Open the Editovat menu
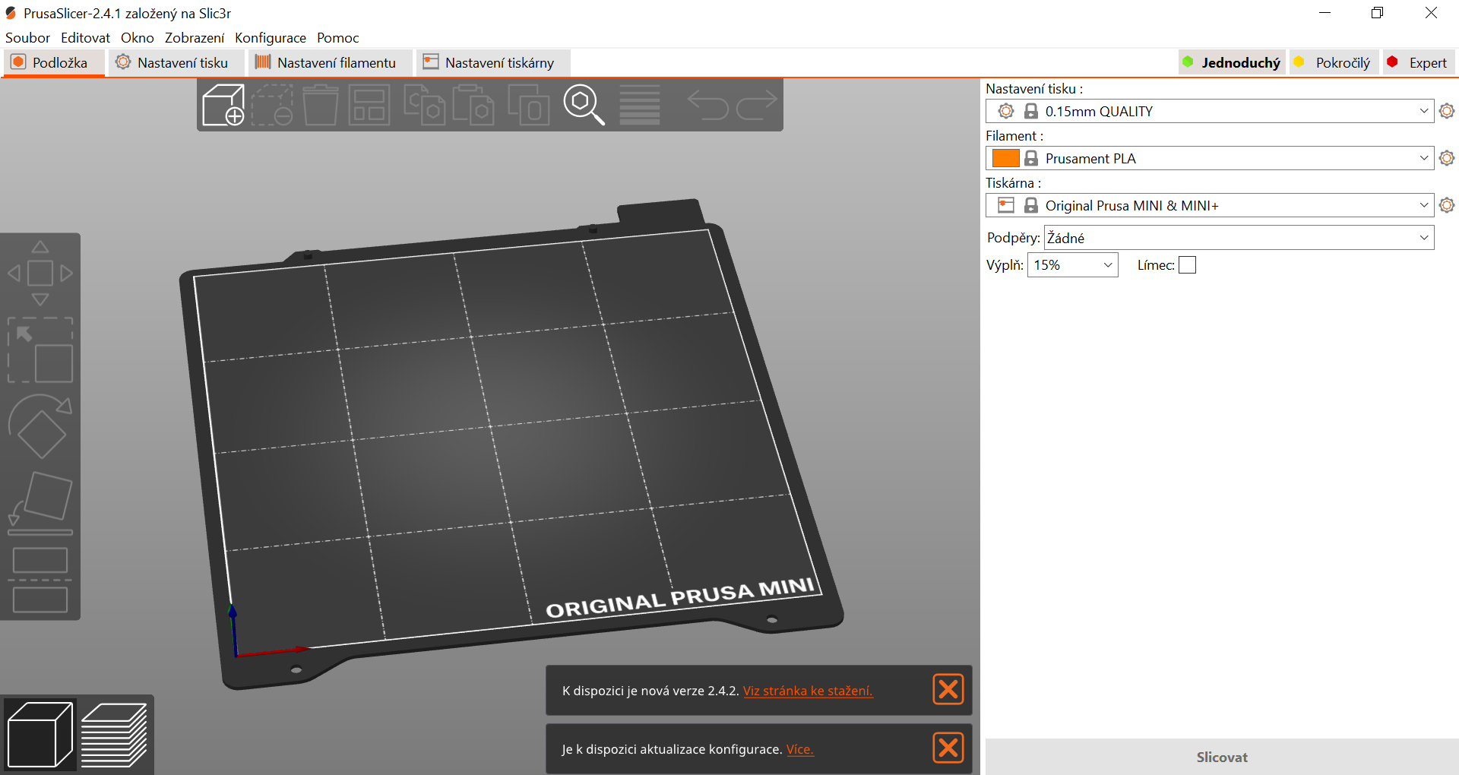 tap(85, 37)
